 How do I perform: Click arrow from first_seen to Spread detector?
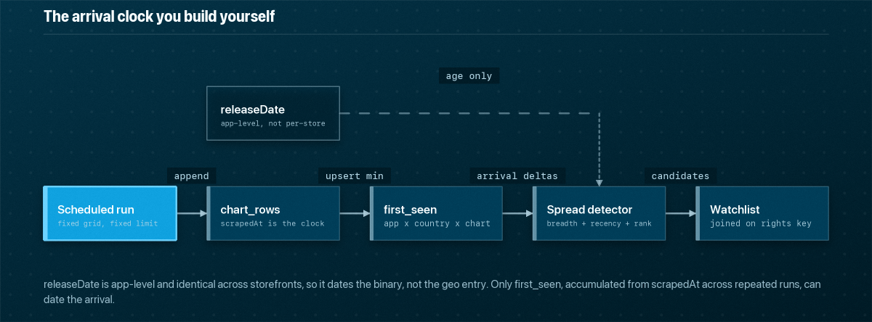tap(517, 214)
